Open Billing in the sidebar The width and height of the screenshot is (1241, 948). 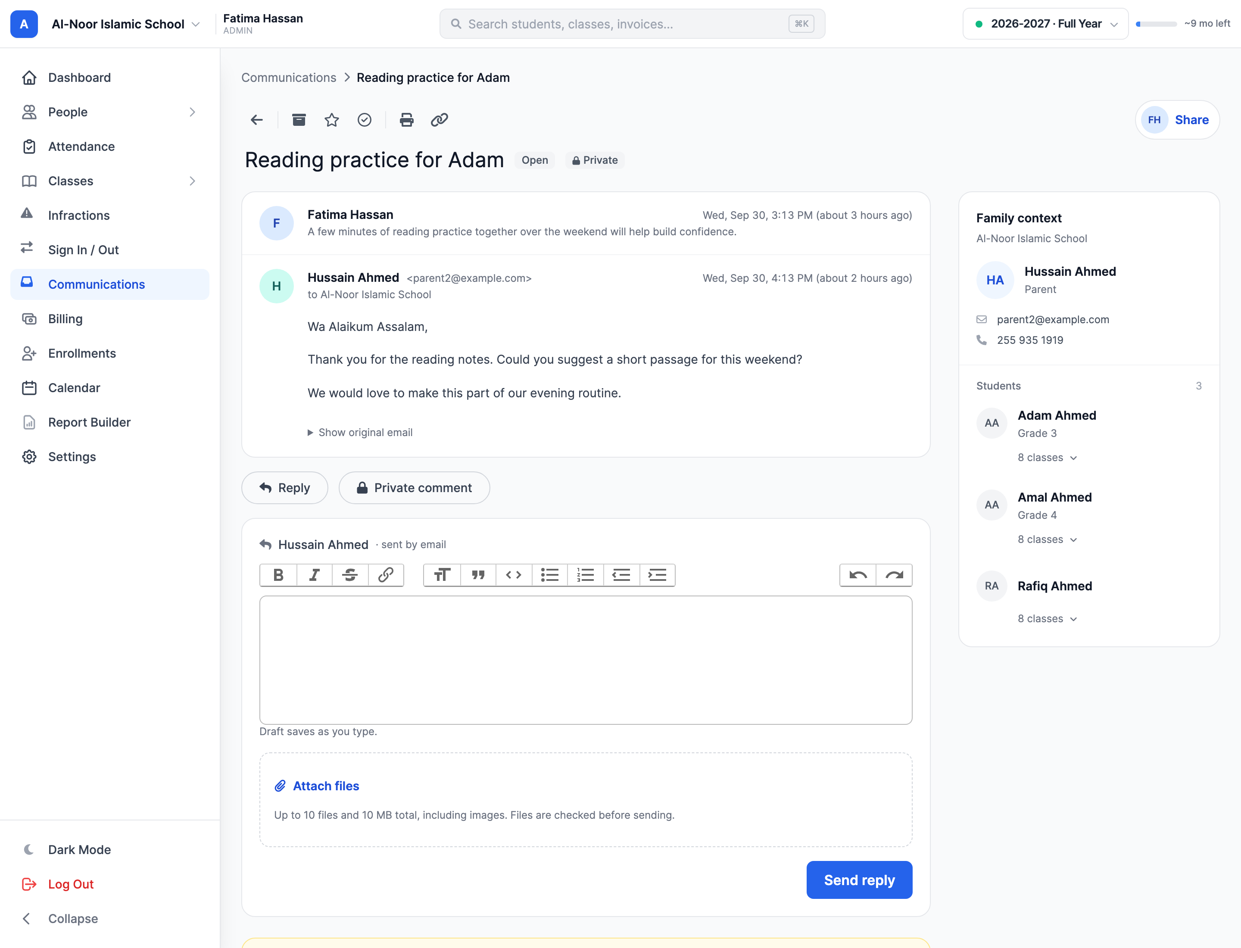click(x=109, y=319)
